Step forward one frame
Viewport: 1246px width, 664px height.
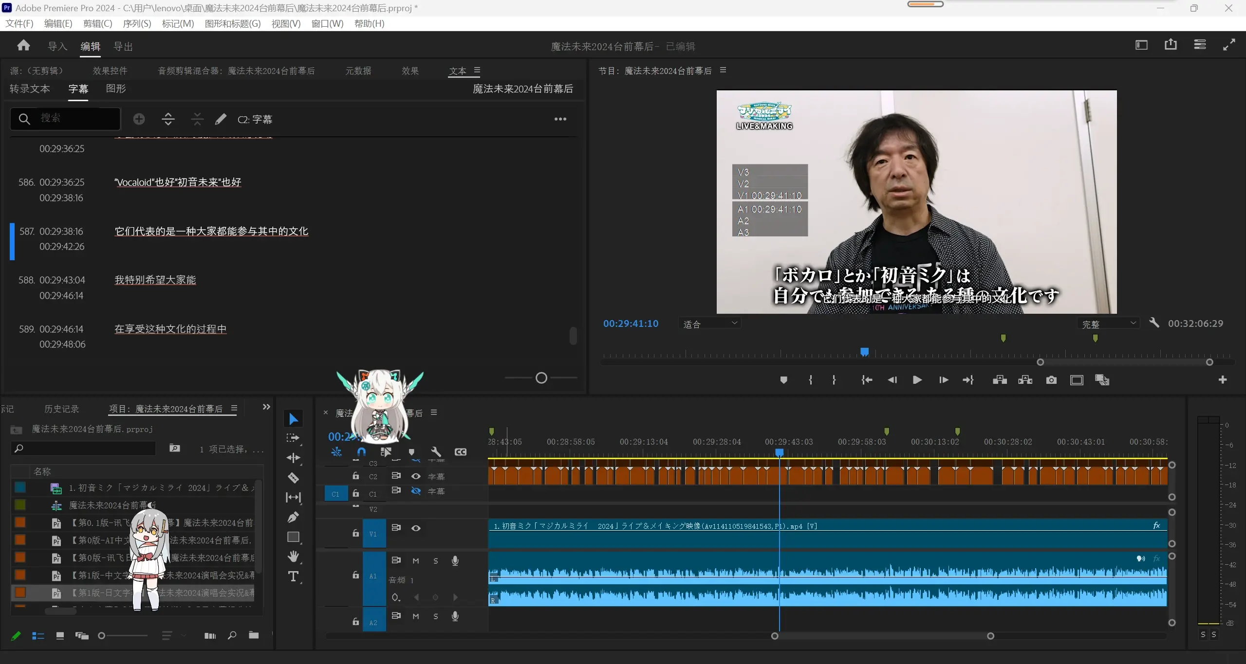(943, 380)
